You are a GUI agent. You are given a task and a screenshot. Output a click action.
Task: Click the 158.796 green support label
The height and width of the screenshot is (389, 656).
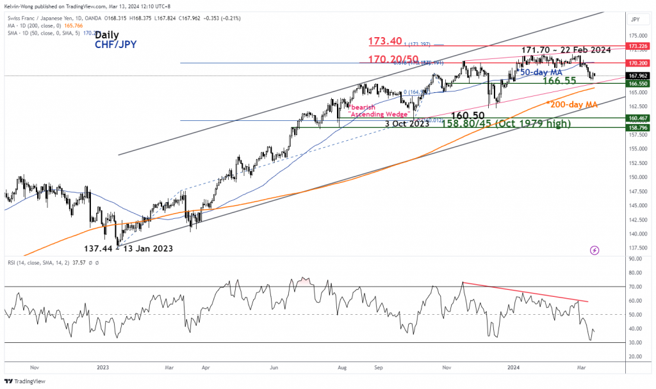(x=637, y=127)
